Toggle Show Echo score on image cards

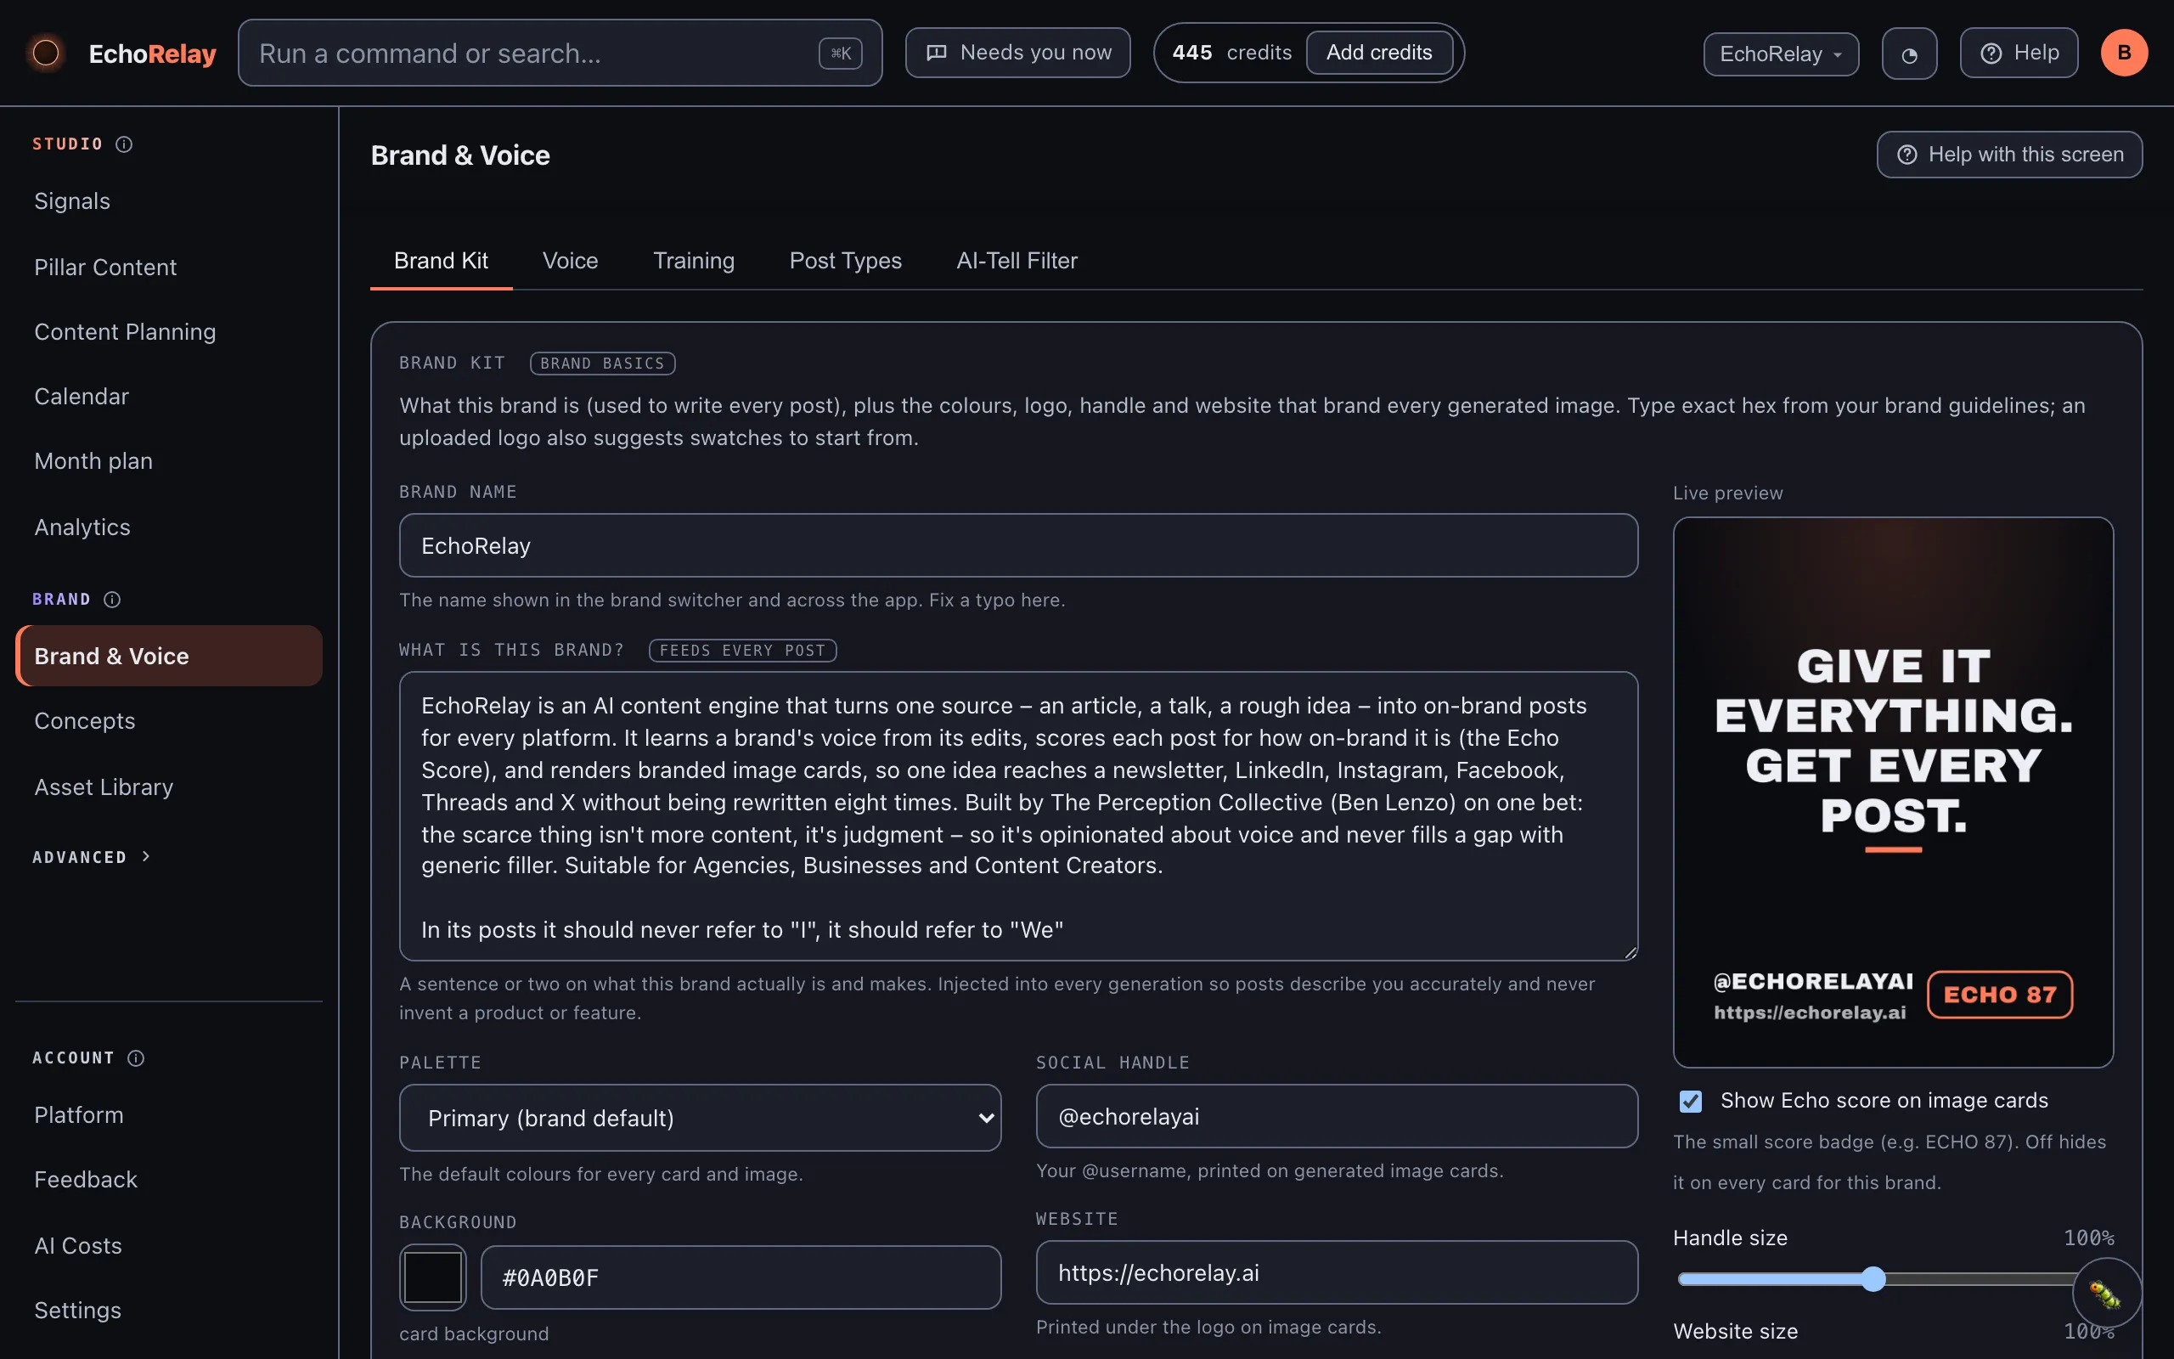1691,1101
